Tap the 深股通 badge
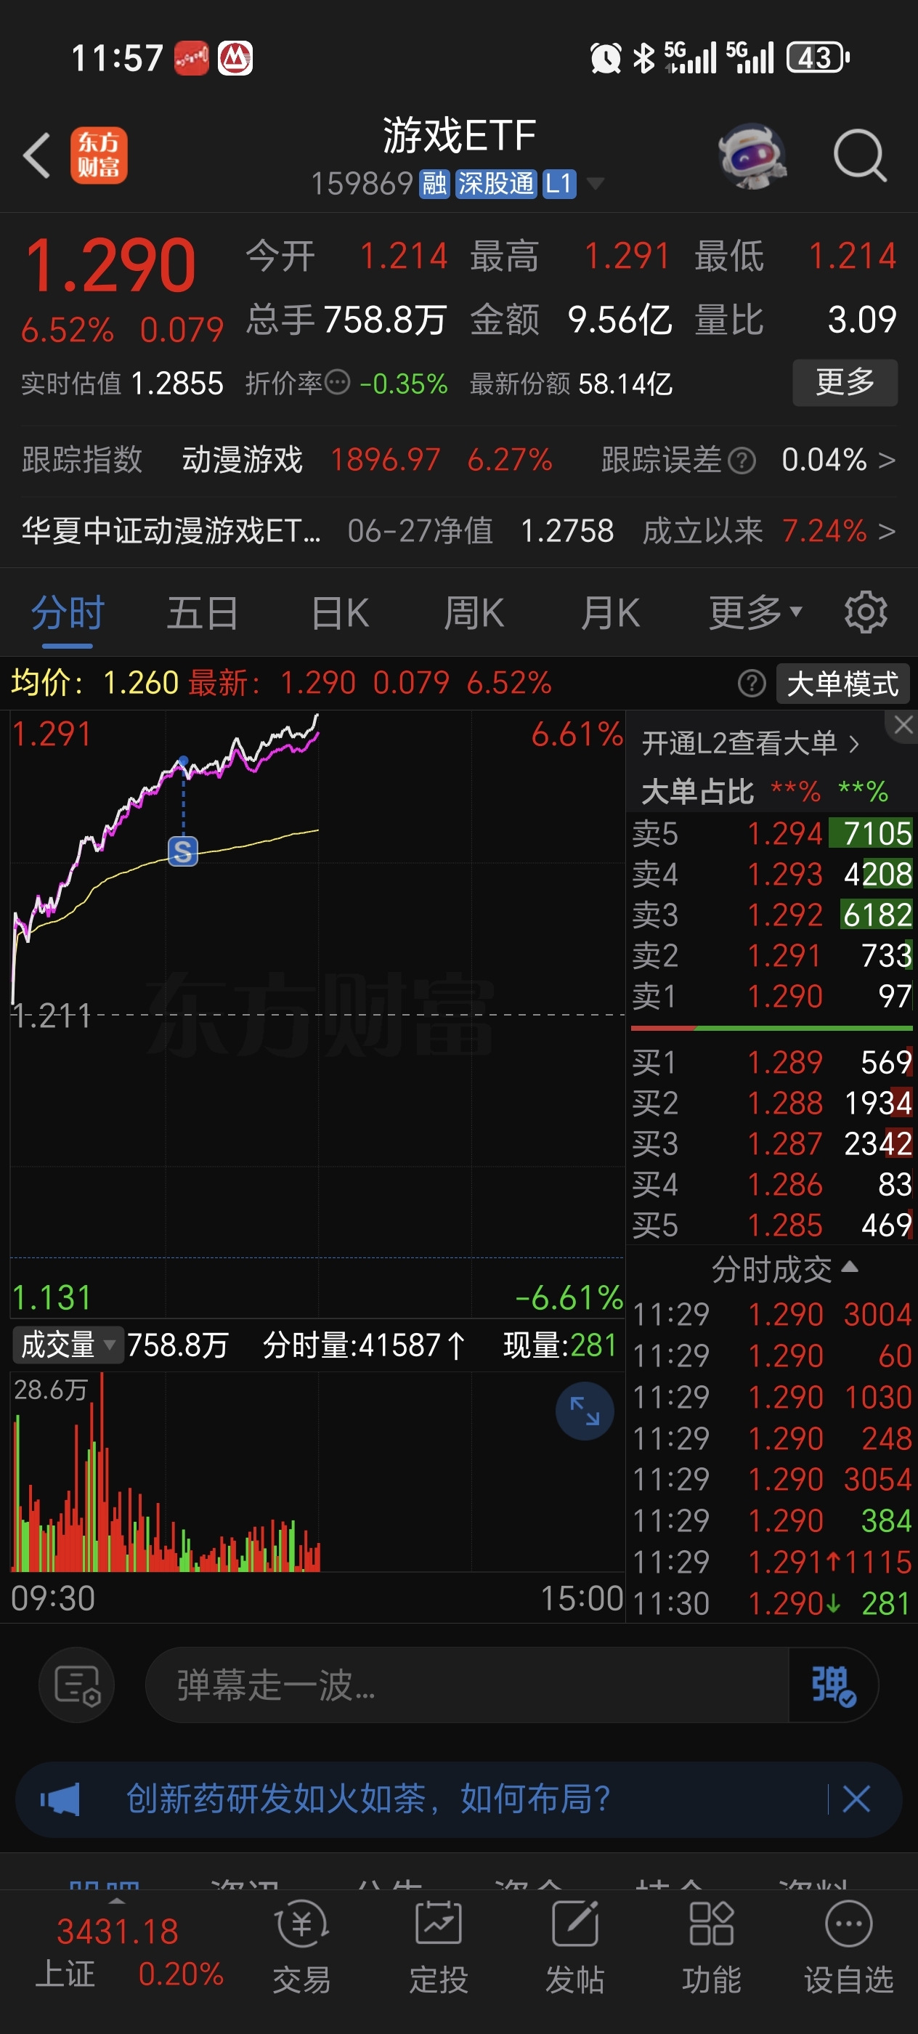Image resolution: width=918 pixels, height=2034 pixels. coord(496,184)
